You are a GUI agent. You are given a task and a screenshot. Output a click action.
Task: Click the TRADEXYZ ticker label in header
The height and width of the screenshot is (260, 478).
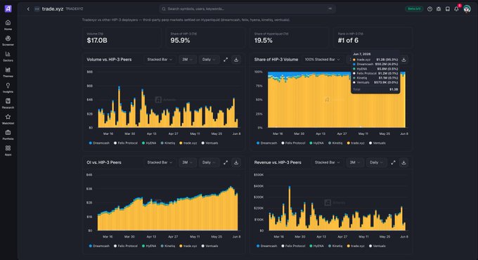75,9
